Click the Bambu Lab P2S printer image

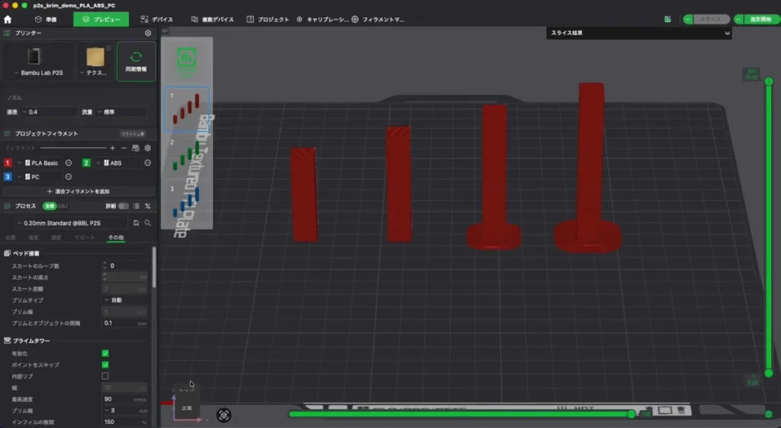[34, 56]
